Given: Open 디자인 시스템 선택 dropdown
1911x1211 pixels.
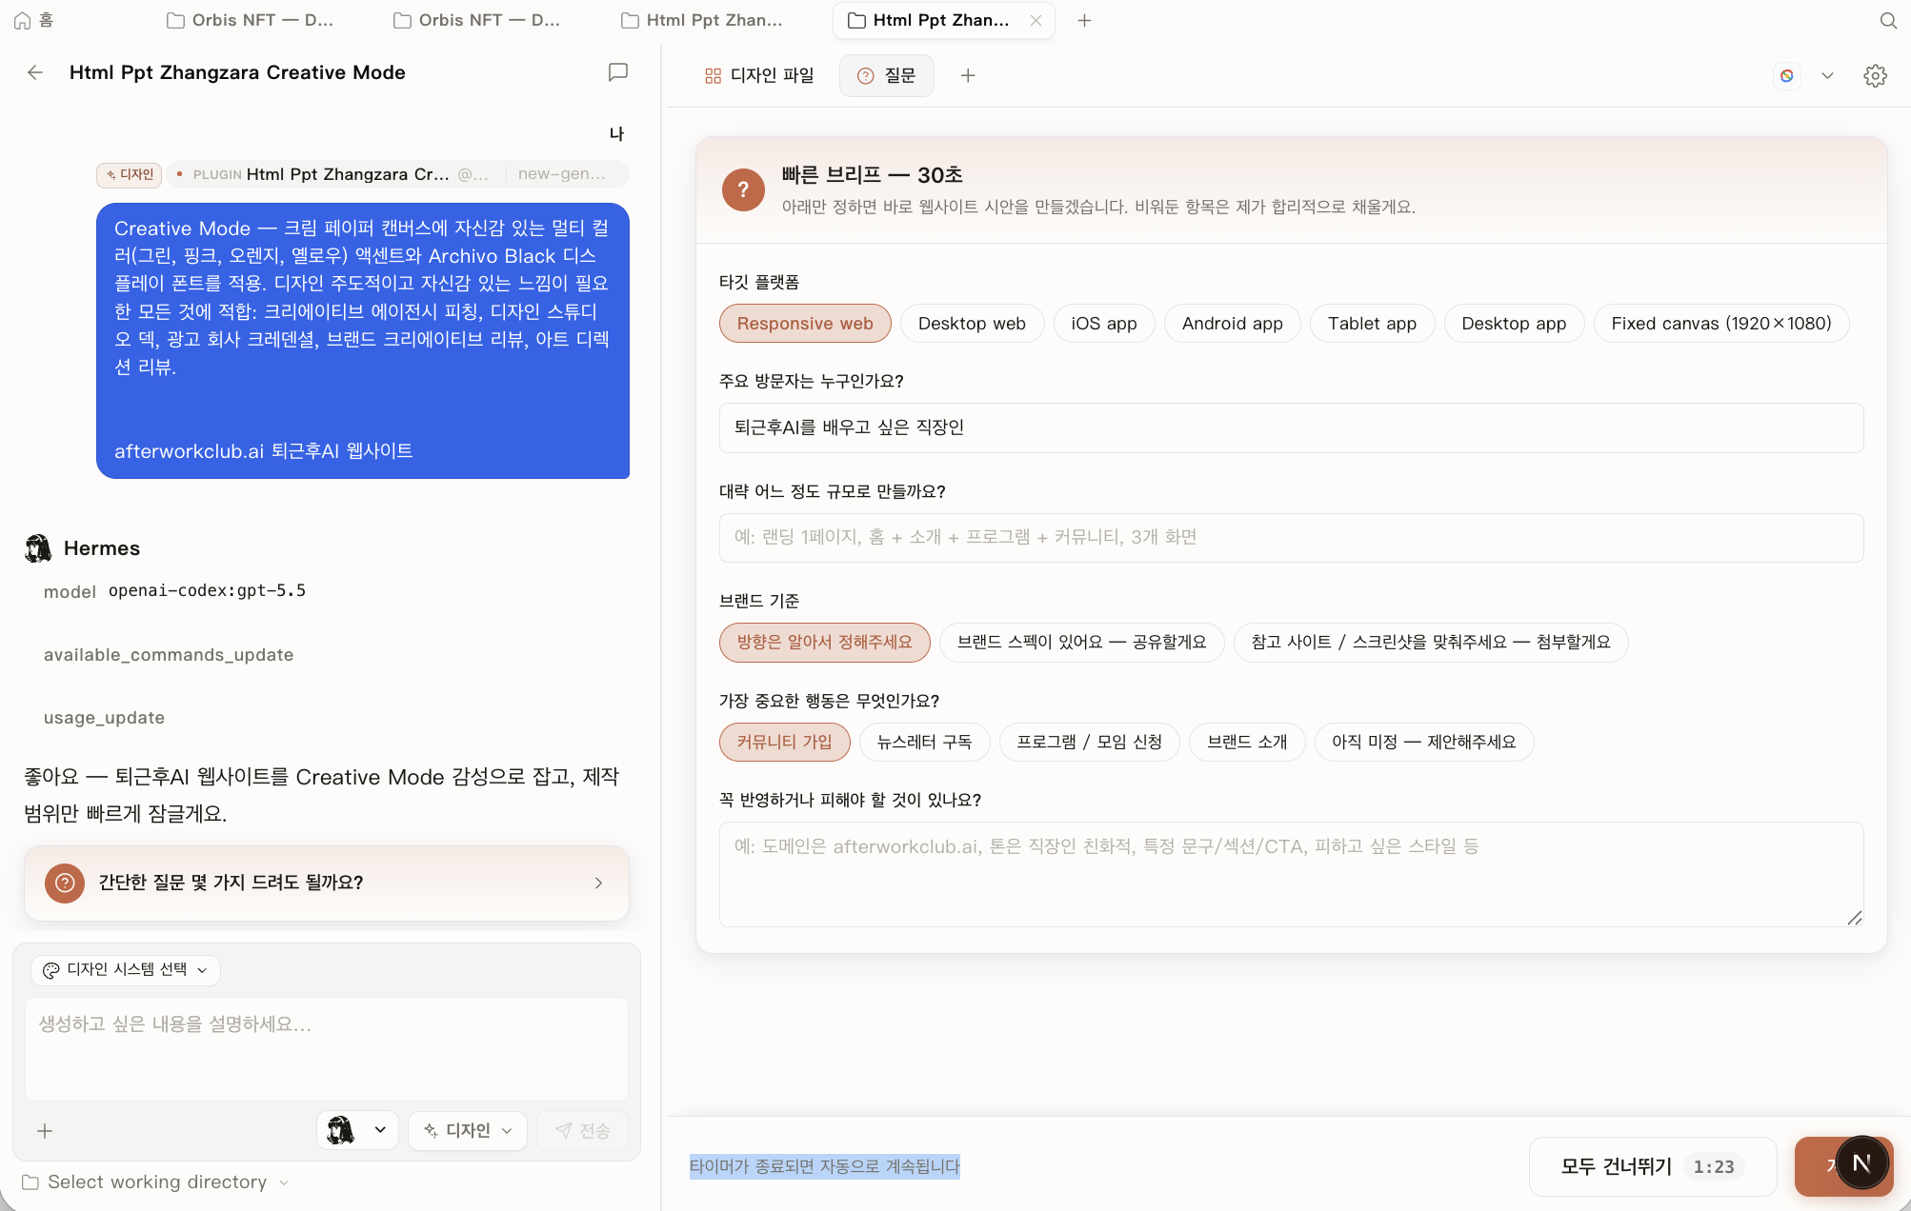Looking at the screenshot, I should [x=126, y=969].
